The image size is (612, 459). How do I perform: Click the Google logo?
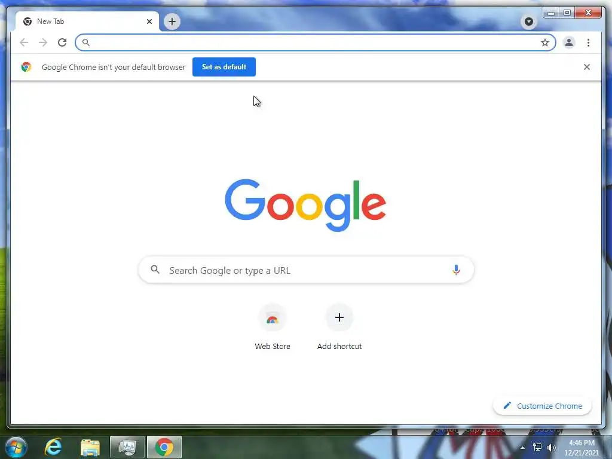[x=305, y=205]
